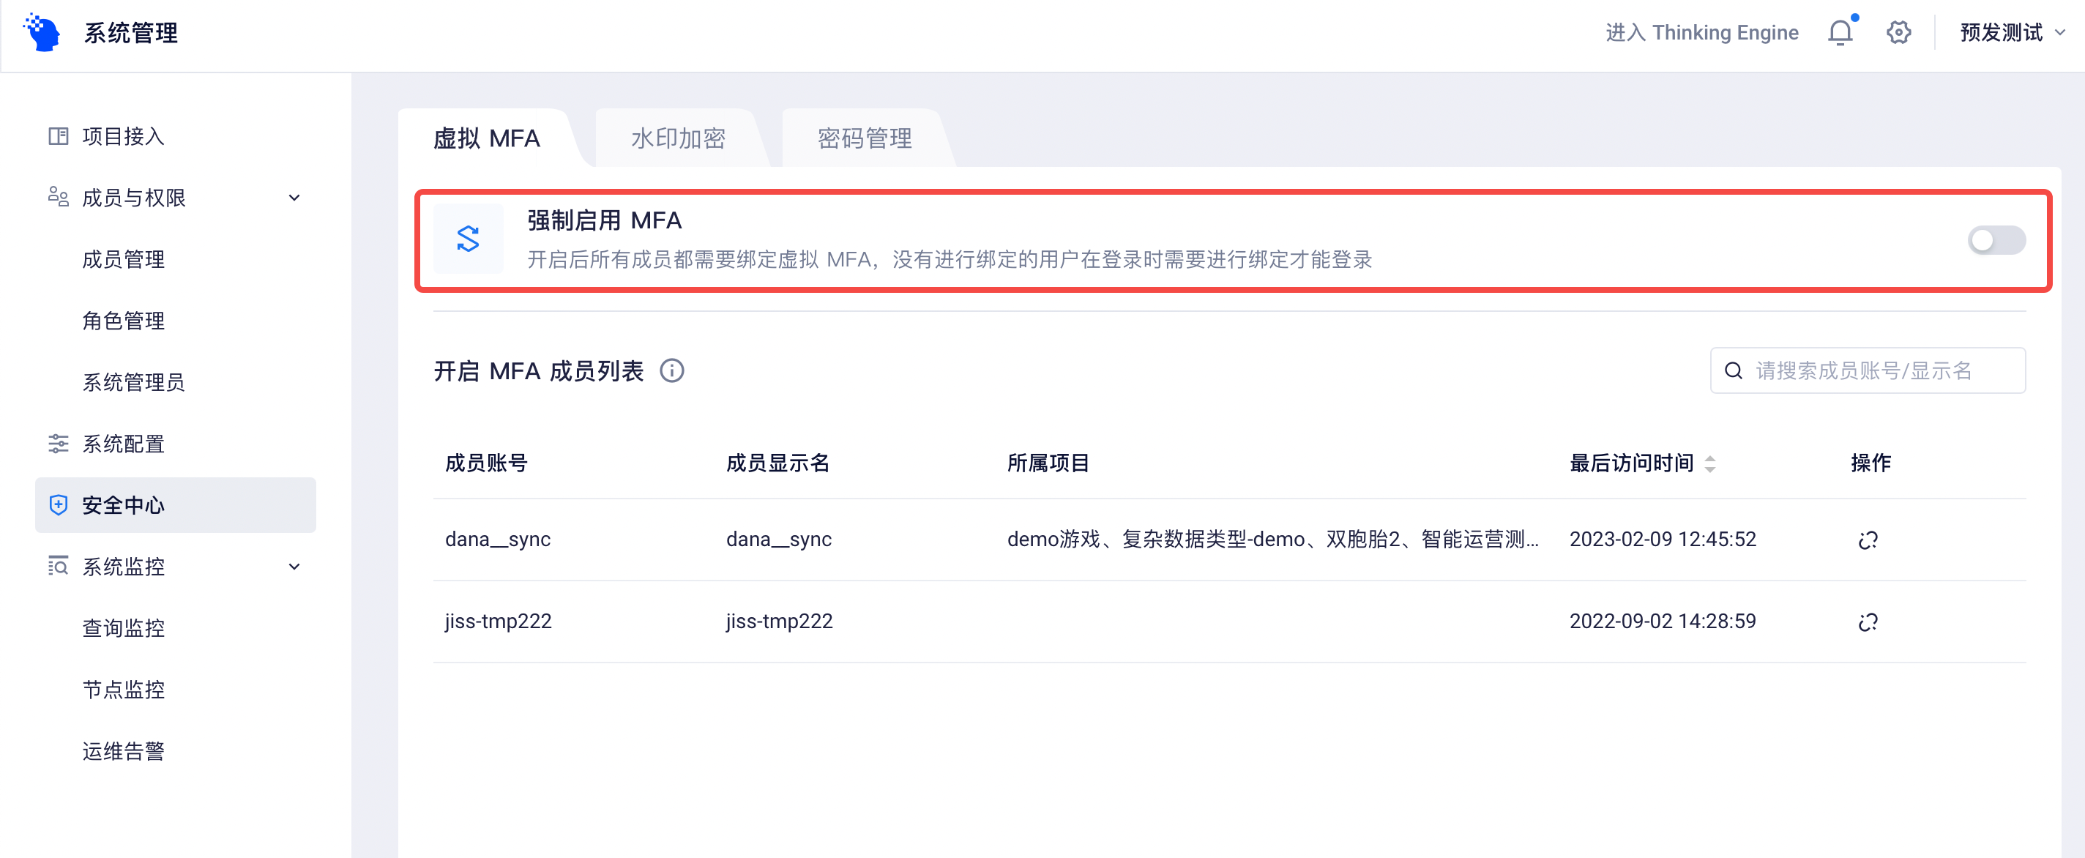Click dana__sync display name cell
This screenshot has width=2085, height=858.
coord(779,539)
